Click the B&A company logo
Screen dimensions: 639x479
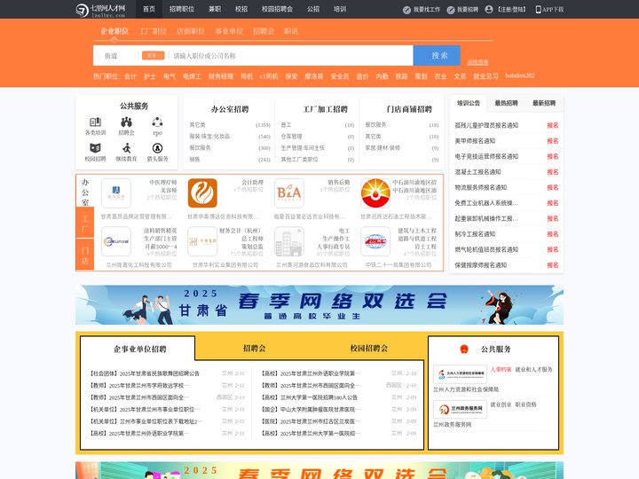[x=289, y=193]
